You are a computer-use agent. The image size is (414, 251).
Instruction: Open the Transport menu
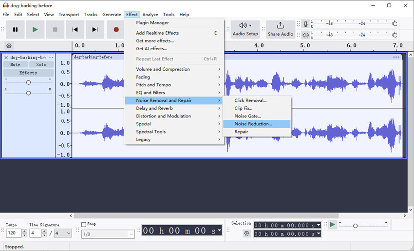click(69, 15)
